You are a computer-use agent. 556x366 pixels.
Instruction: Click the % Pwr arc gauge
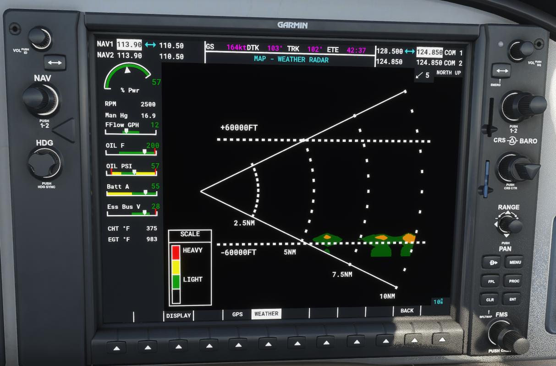(x=128, y=76)
